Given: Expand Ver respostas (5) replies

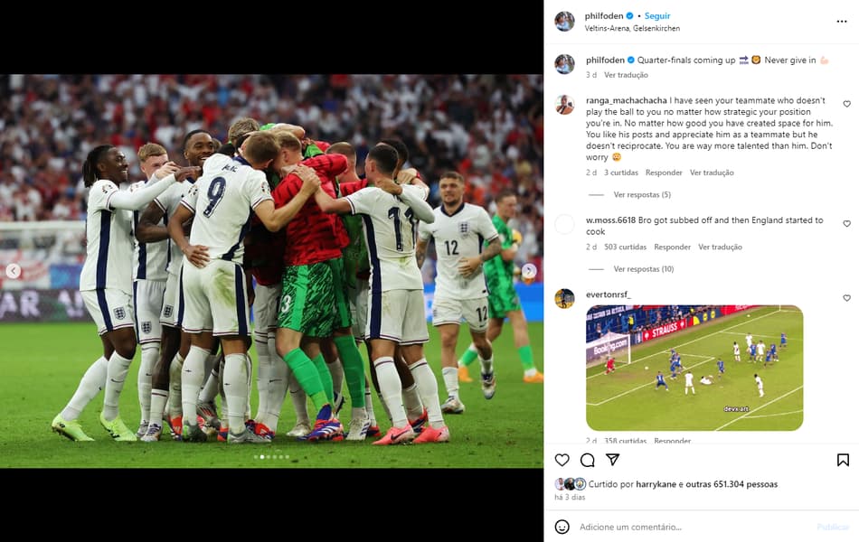Looking at the screenshot, I should click(641, 195).
